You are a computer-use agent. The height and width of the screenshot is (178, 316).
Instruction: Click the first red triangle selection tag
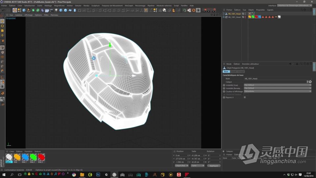[x=263, y=17]
